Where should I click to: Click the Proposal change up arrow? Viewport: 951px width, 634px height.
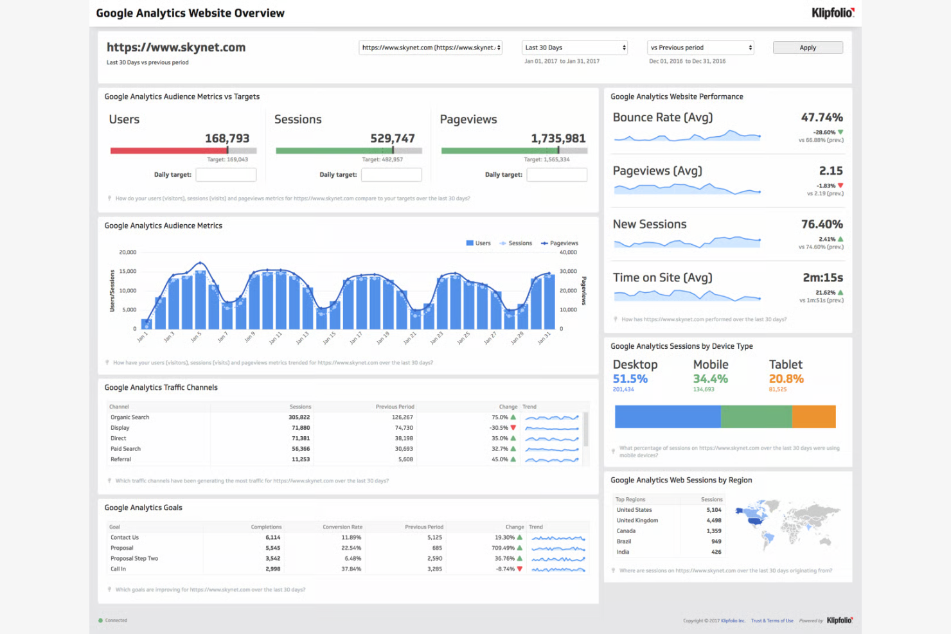pyautogui.click(x=519, y=548)
